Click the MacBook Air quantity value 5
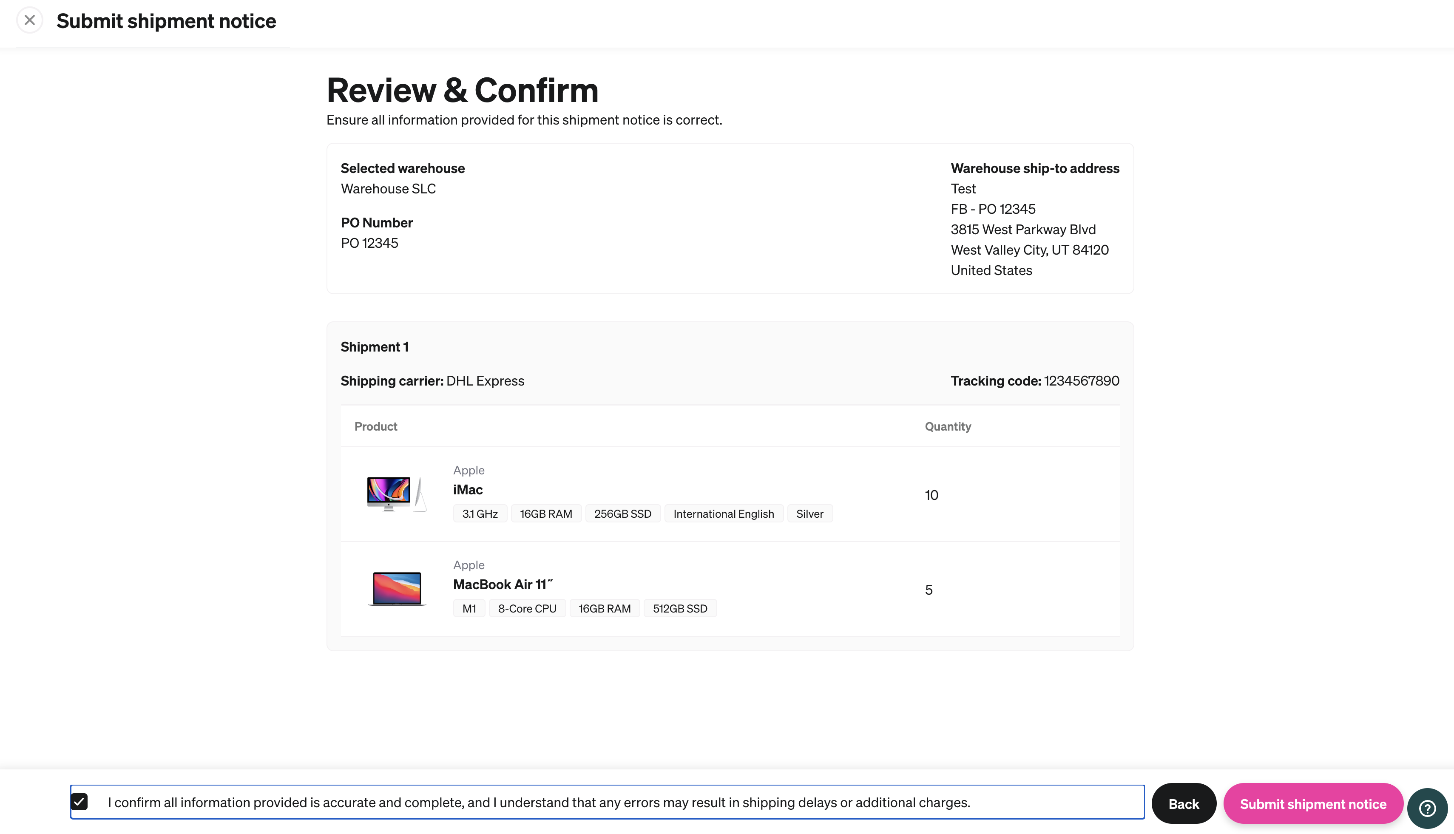The width and height of the screenshot is (1454, 834). click(929, 590)
